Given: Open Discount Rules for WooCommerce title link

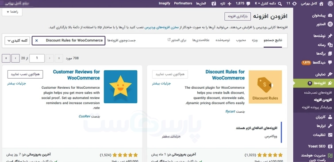Looking at the screenshot, I should pyautogui.click(x=225, y=75).
